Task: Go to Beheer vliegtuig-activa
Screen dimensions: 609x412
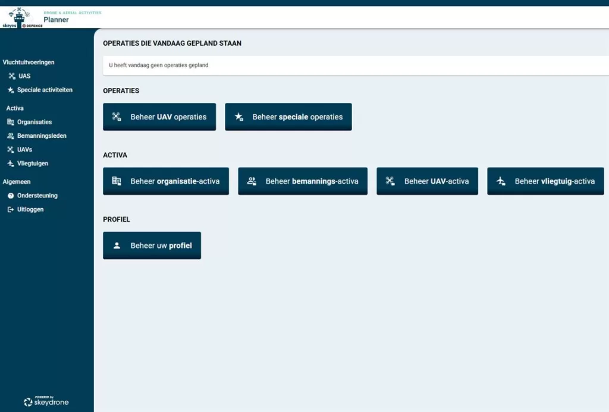Action: point(545,181)
